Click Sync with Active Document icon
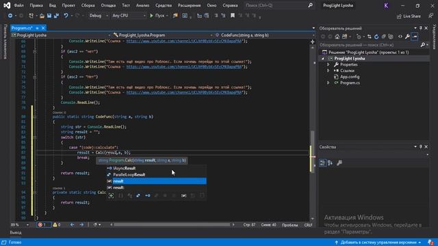This screenshot has height=246, width=438. (x=370, y=36)
